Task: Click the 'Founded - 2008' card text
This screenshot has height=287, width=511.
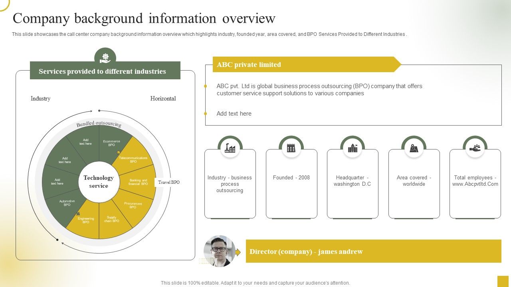Action: [291, 177]
